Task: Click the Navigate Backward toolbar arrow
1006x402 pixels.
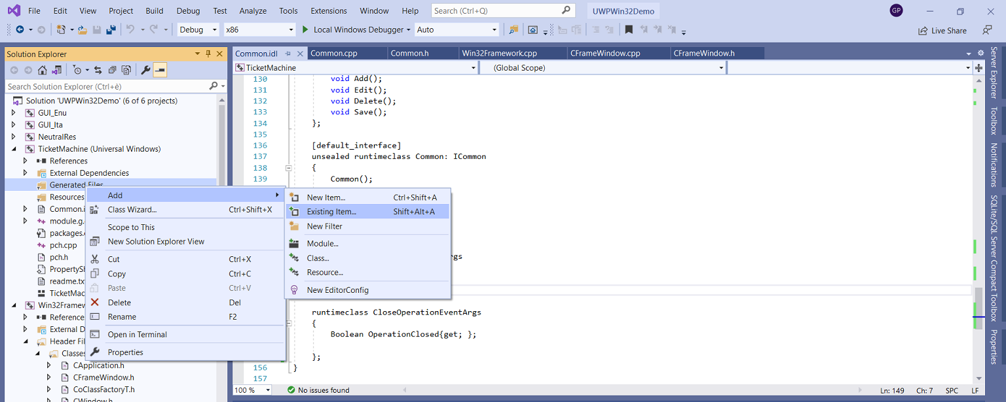Action: pyautogui.click(x=20, y=29)
